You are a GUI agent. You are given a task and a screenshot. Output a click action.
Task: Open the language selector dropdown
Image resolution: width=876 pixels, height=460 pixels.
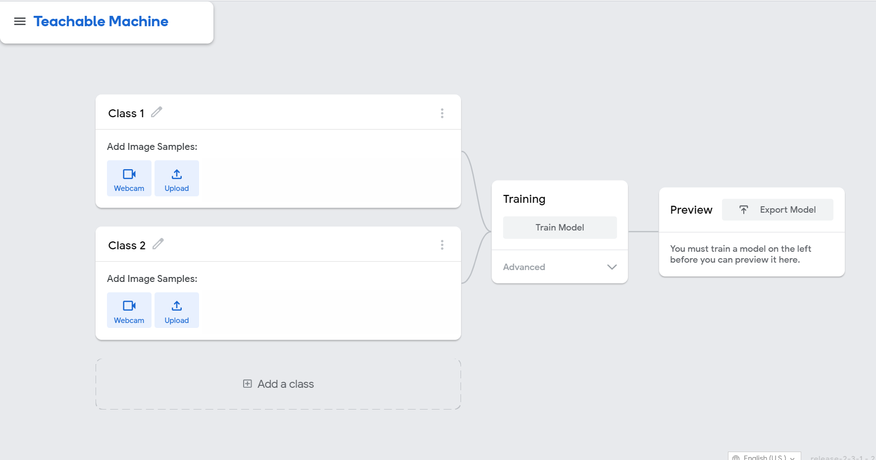(765, 457)
